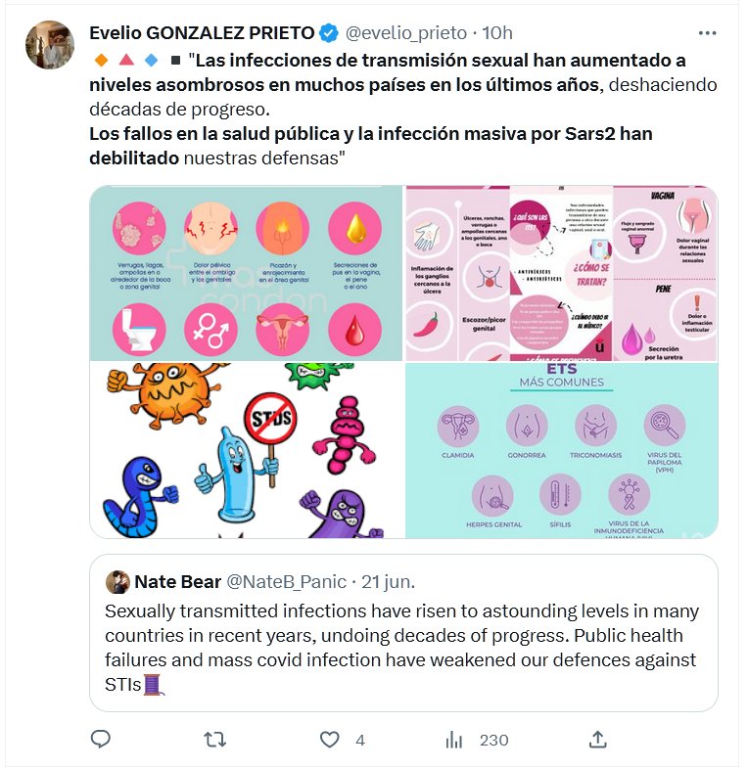Click the @NateB_Panic handle
The width and height of the screenshot is (748, 769).
(x=286, y=581)
